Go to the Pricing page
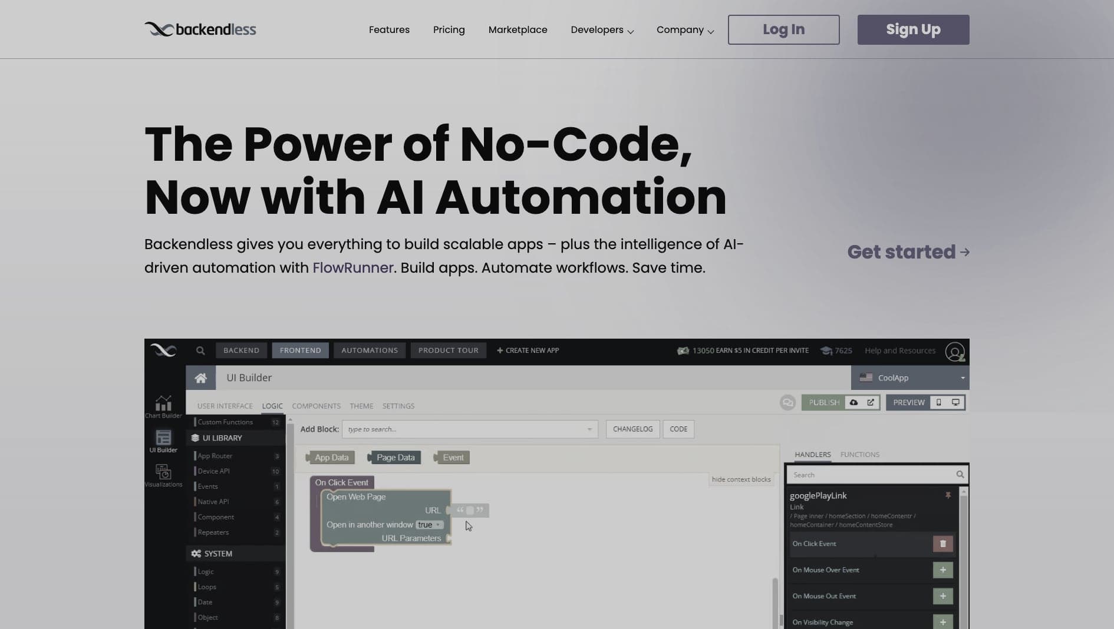1114x629 pixels. [x=449, y=29]
